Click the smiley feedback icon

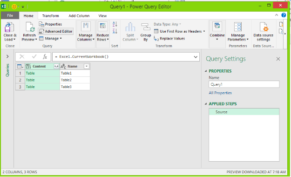(x=14, y=7)
